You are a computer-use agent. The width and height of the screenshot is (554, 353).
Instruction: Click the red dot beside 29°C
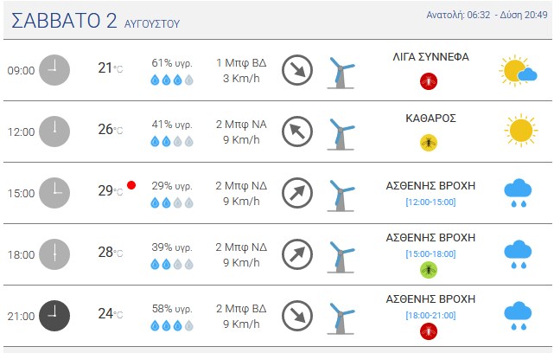(x=131, y=185)
